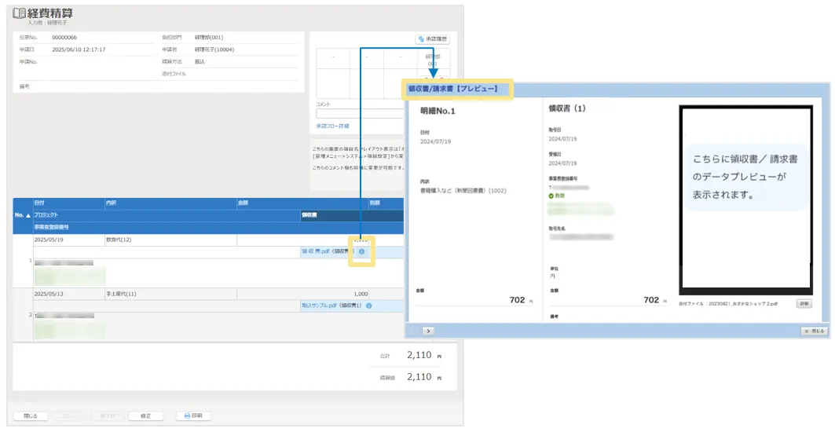Go to next item in preview
The width and height of the screenshot is (835, 432).
pyautogui.click(x=430, y=331)
